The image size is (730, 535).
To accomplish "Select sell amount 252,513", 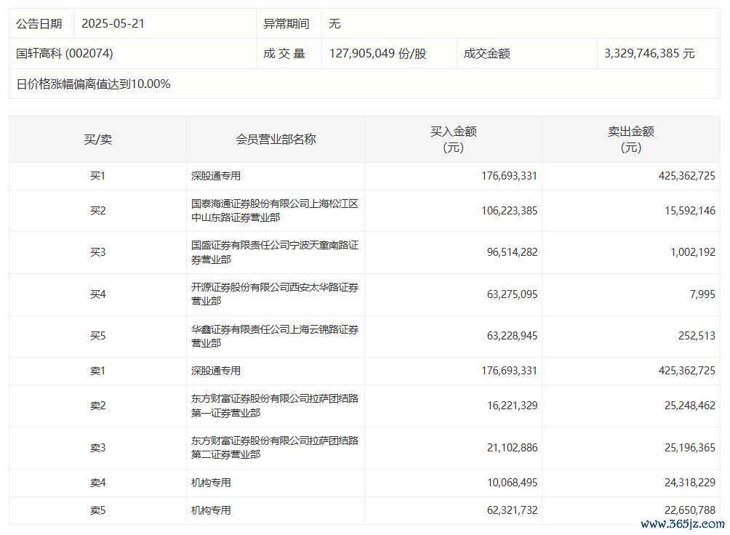I will [697, 336].
